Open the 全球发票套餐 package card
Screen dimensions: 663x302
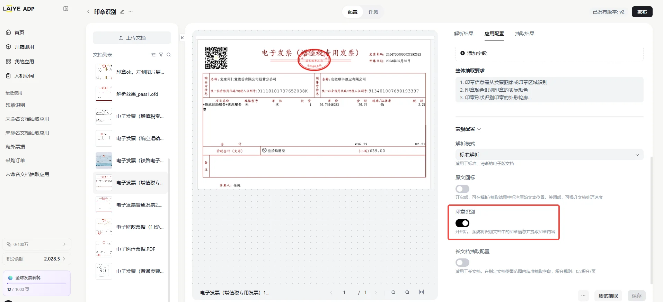pyautogui.click(x=37, y=283)
